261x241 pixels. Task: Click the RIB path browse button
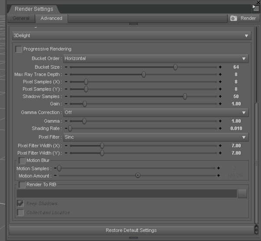point(242,194)
